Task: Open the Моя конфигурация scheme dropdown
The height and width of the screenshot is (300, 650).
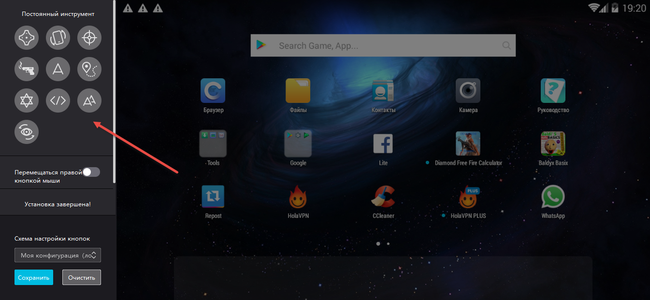Action: coord(58,255)
